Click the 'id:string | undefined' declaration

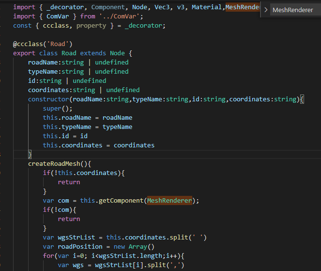pos(67,81)
